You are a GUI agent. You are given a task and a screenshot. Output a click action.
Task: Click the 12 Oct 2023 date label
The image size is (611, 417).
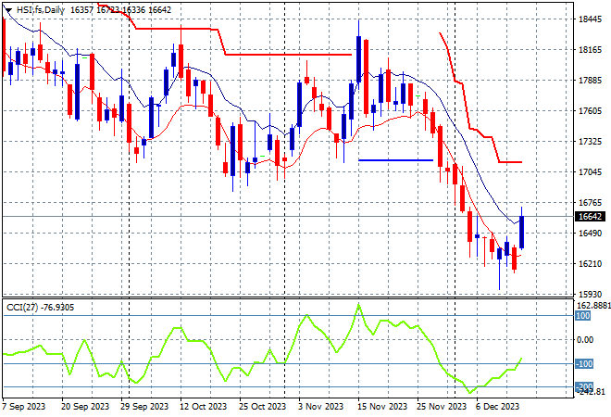click(204, 406)
